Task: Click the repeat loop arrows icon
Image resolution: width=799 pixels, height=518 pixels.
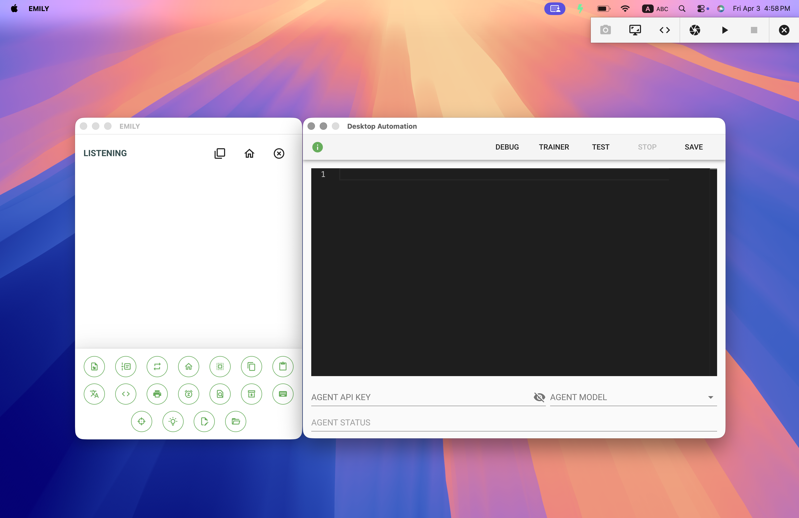Action: tap(157, 367)
